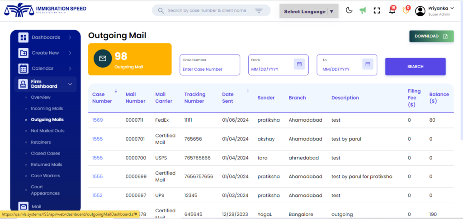Open case 1555 link for mail 0000699
463x219 pixels.
click(98, 176)
